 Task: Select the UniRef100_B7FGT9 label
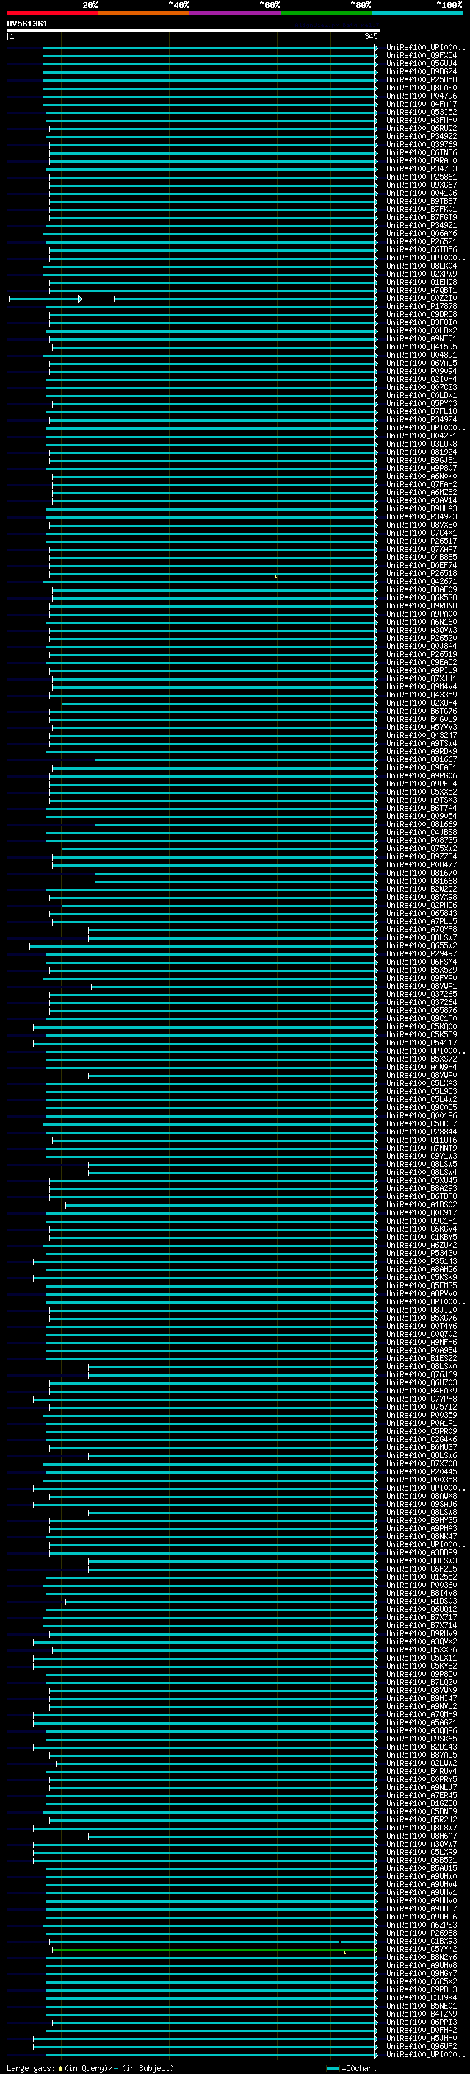pyautogui.click(x=422, y=217)
